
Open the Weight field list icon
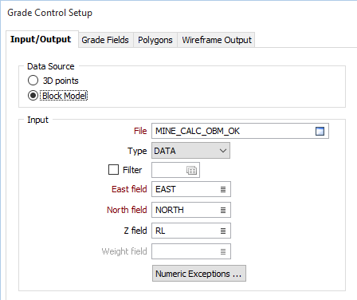pos(223,251)
